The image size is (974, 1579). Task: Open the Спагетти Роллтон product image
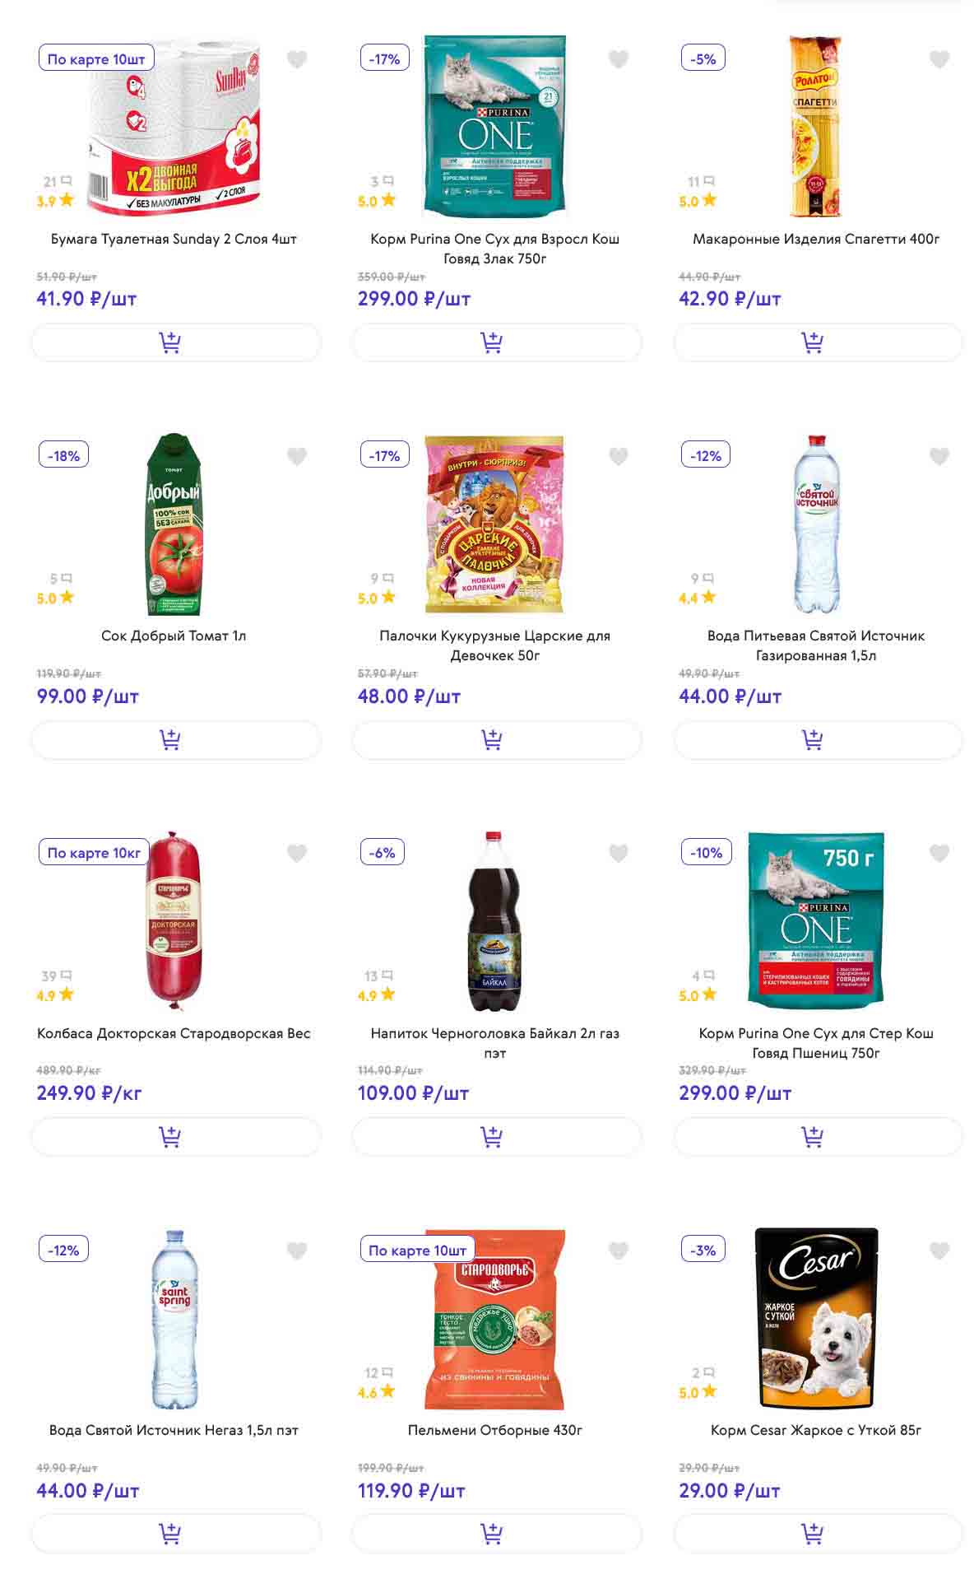[x=816, y=126]
